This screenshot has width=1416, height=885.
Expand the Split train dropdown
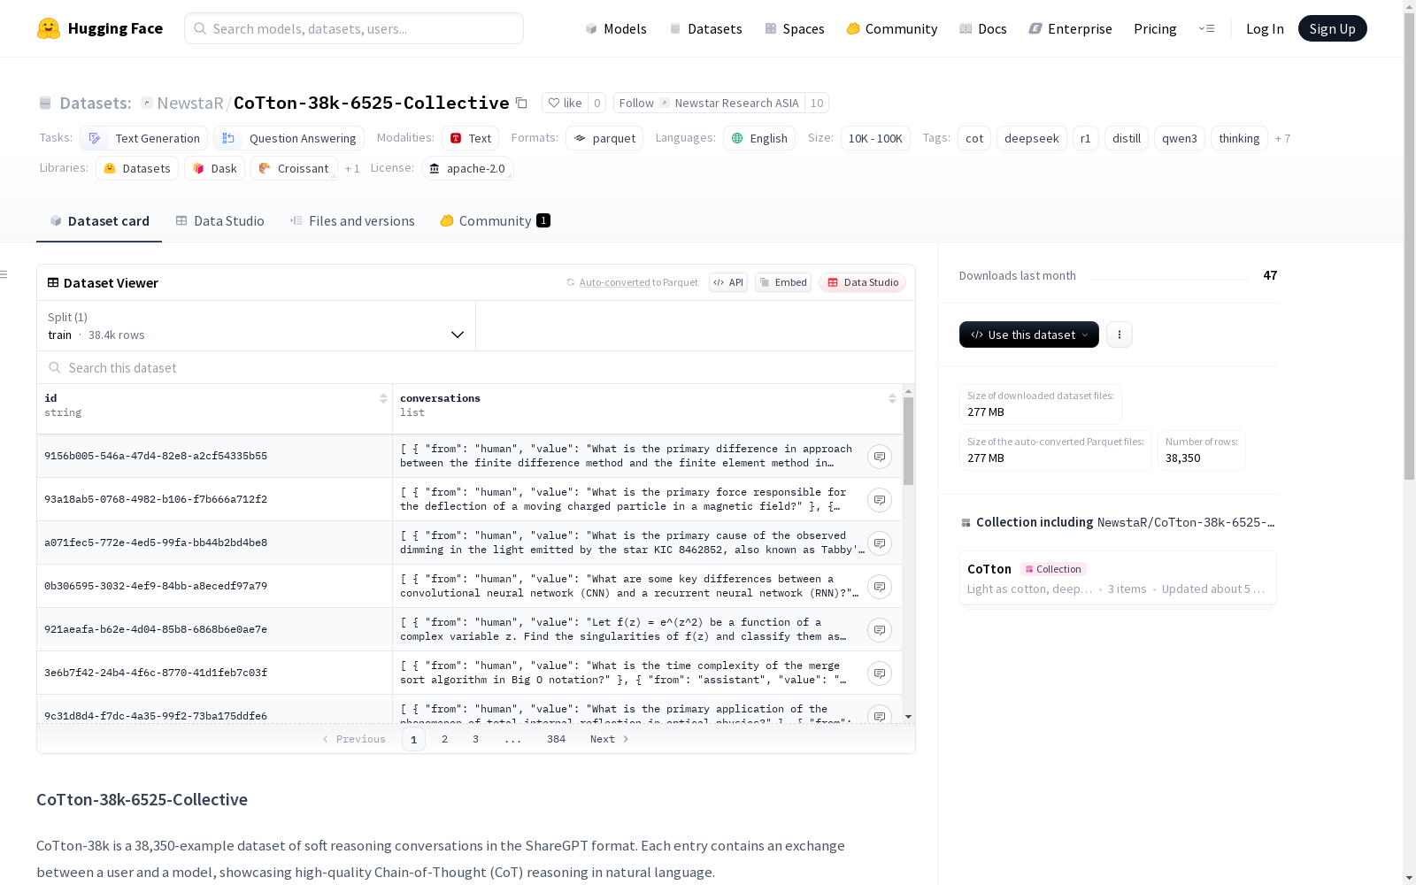coord(257,326)
